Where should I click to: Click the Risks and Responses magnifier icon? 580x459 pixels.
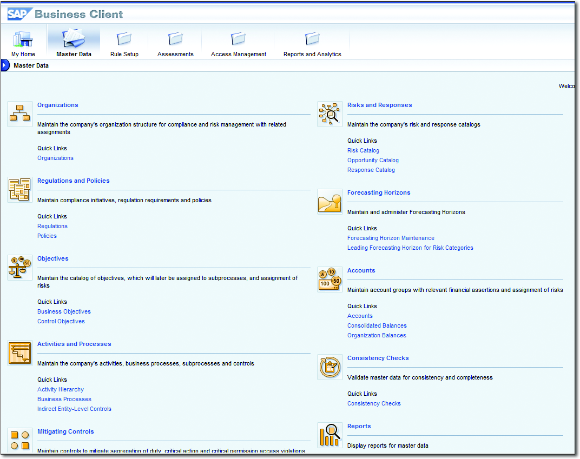pyautogui.click(x=330, y=114)
